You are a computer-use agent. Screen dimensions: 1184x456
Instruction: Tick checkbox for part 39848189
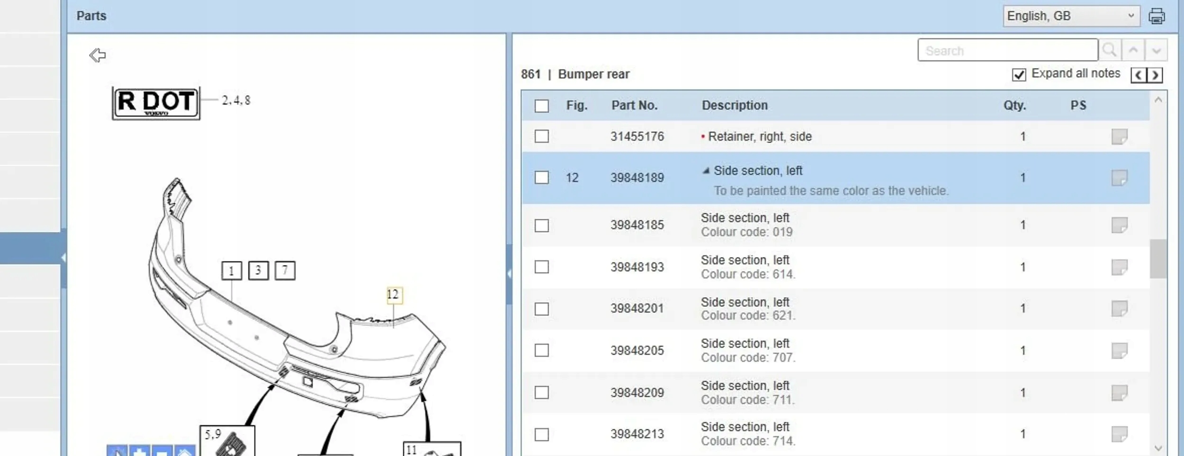(541, 178)
